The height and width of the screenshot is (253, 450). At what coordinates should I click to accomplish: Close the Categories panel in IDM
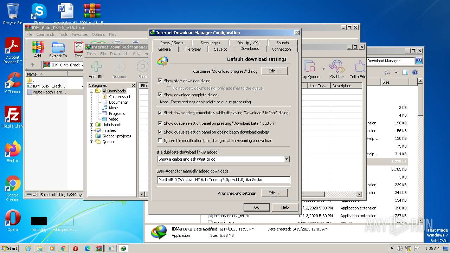(x=133, y=85)
